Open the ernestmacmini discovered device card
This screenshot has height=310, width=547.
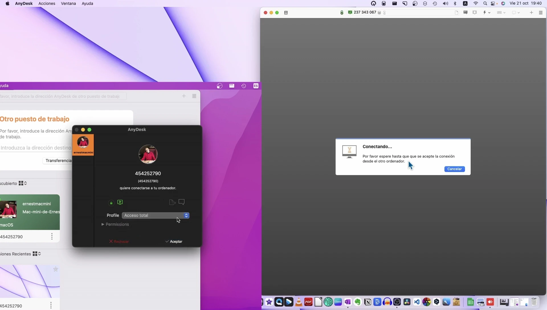(x=30, y=212)
